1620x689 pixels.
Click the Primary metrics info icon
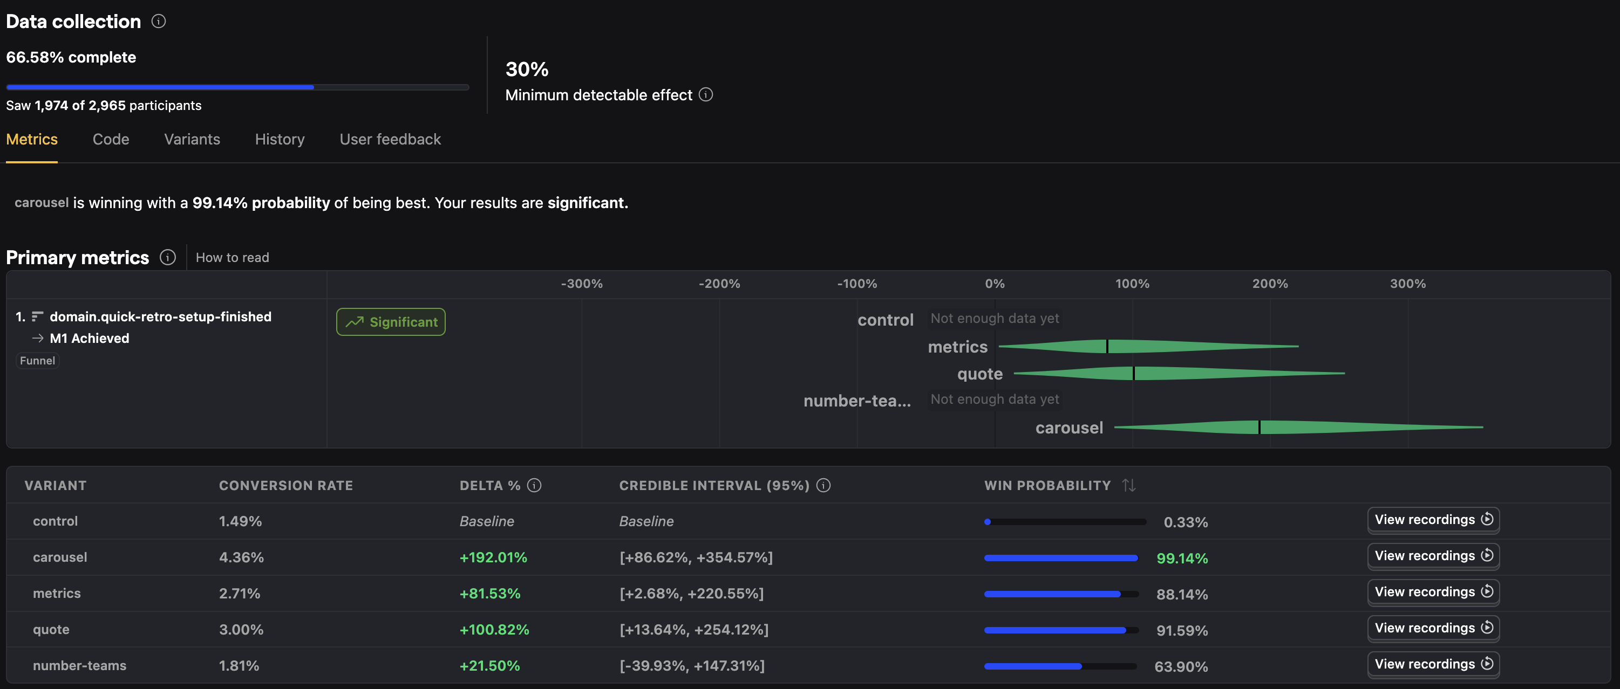point(167,258)
